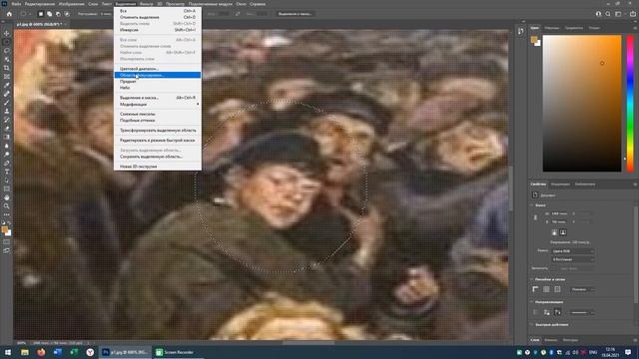
Task: Click the Select and Mask options button
Action: [x=296, y=14]
